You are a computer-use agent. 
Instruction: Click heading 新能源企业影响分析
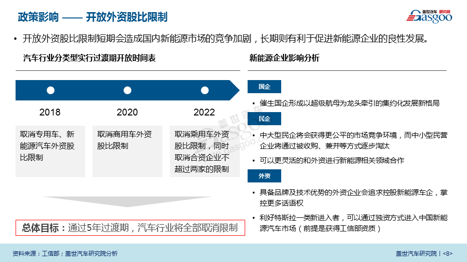(x=284, y=58)
